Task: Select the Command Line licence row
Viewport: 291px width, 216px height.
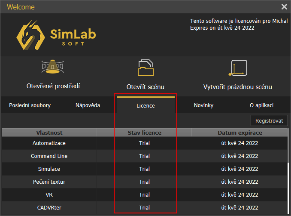Action: click(x=49, y=156)
